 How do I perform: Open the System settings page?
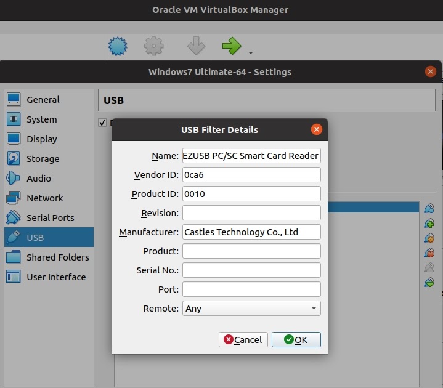click(49, 119)
